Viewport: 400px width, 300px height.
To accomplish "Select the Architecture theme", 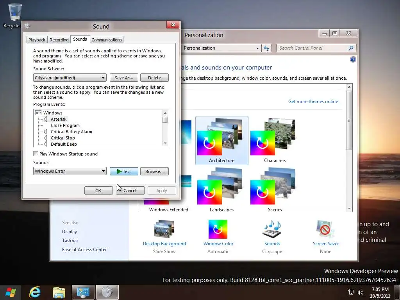I will coord(222,140).
